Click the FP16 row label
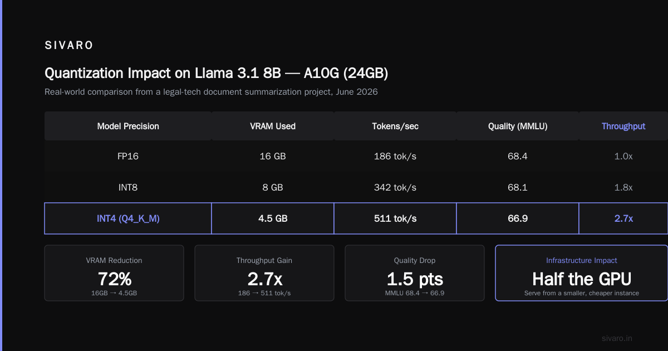This screenshot has width=668, height=351. (x=128, y=156)
